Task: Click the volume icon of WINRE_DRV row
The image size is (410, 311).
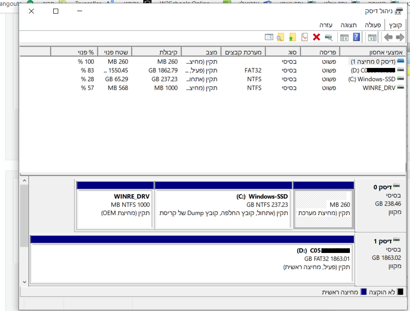Action: (400, 88)
